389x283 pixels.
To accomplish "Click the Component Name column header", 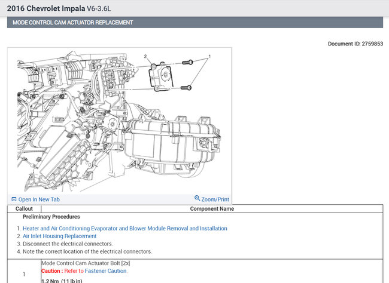I will pos(212,209).
